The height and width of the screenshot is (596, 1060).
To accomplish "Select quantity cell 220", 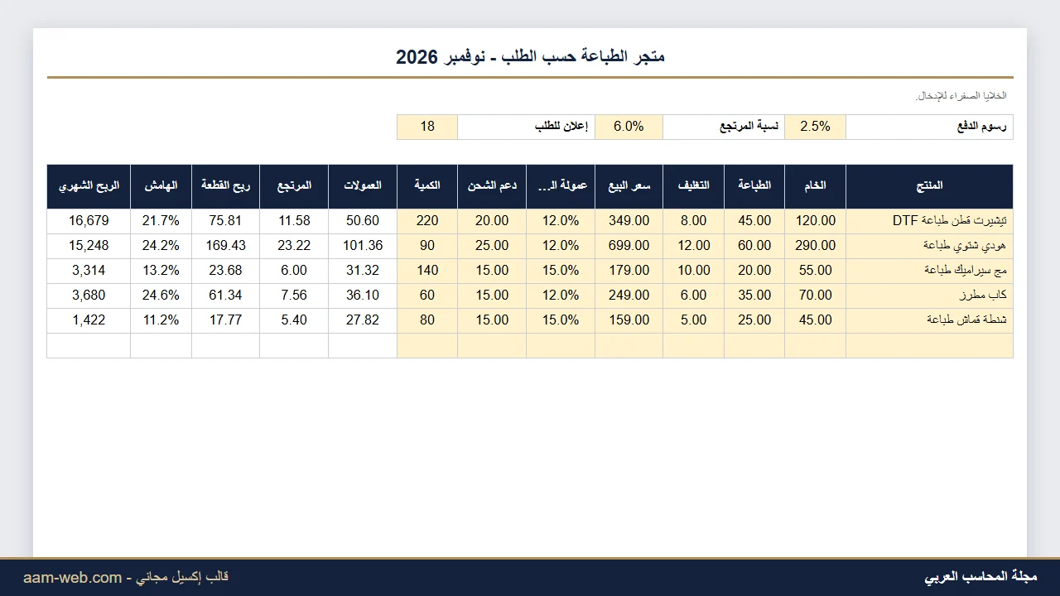I will (x=427, y=221).
